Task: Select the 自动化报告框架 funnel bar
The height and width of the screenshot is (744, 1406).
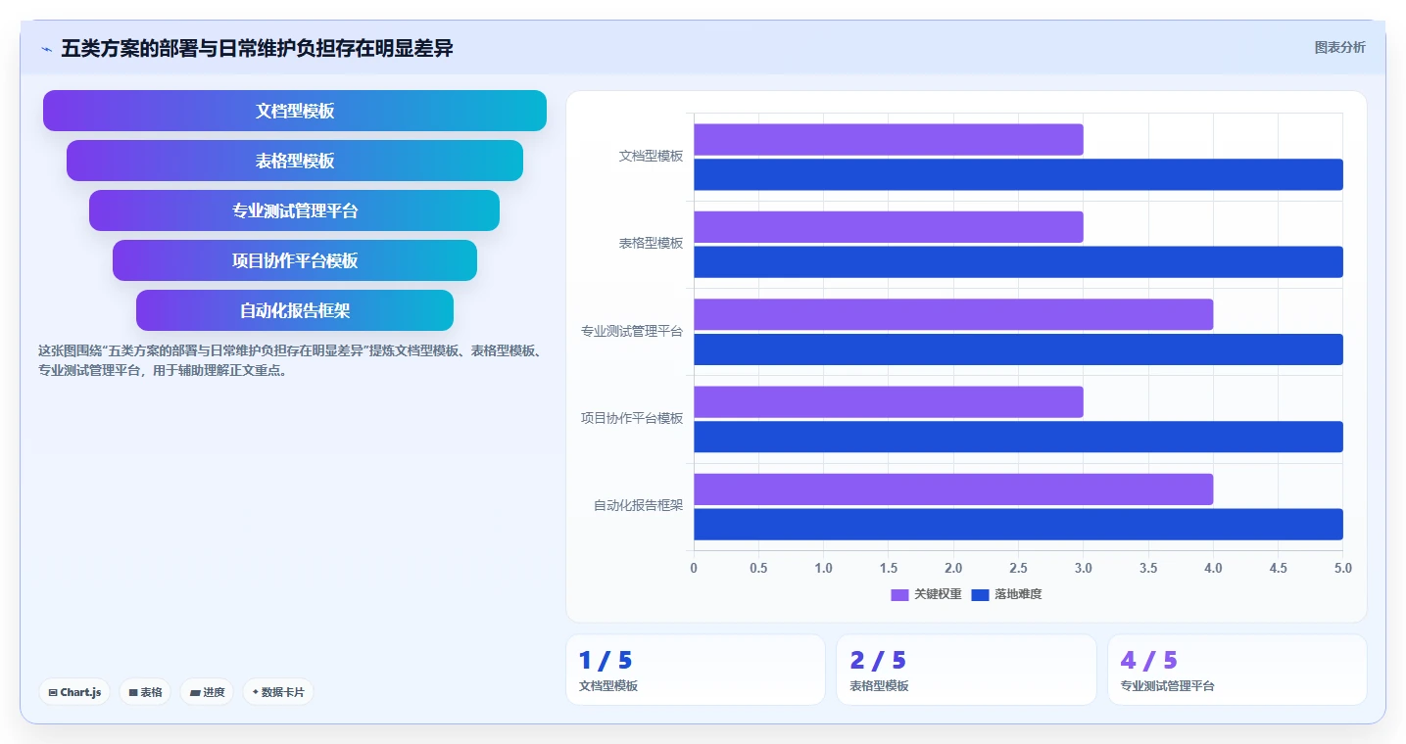Action: 295,310
